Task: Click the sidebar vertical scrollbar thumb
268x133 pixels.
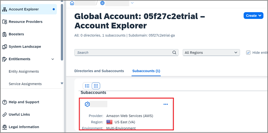Action: [62, 32]
